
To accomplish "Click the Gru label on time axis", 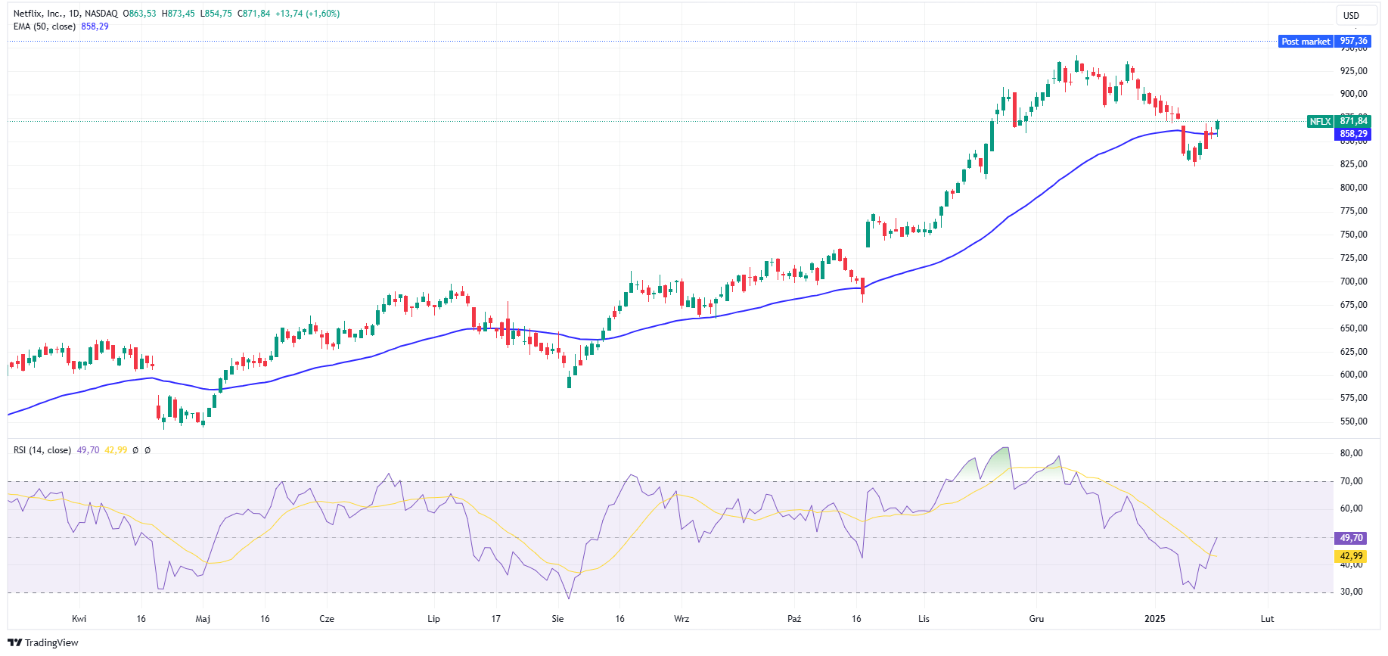I will pyautogui.click(x=1036, y=619).
